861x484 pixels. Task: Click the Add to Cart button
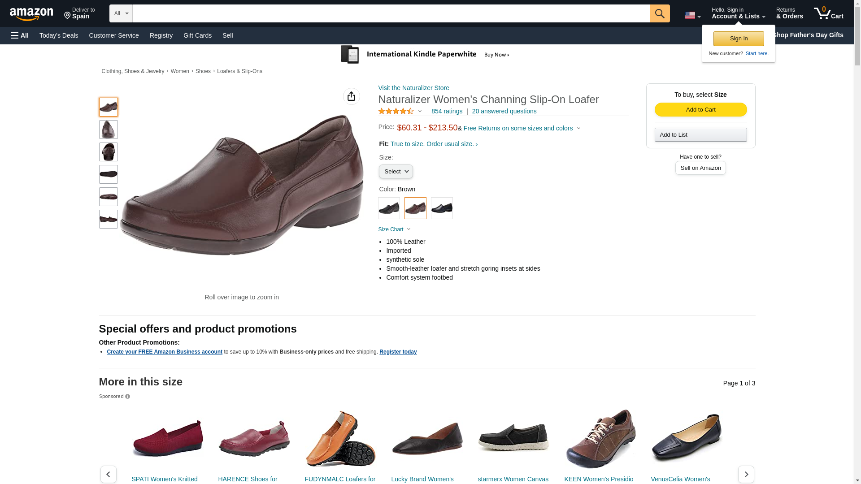coord(700,110)
